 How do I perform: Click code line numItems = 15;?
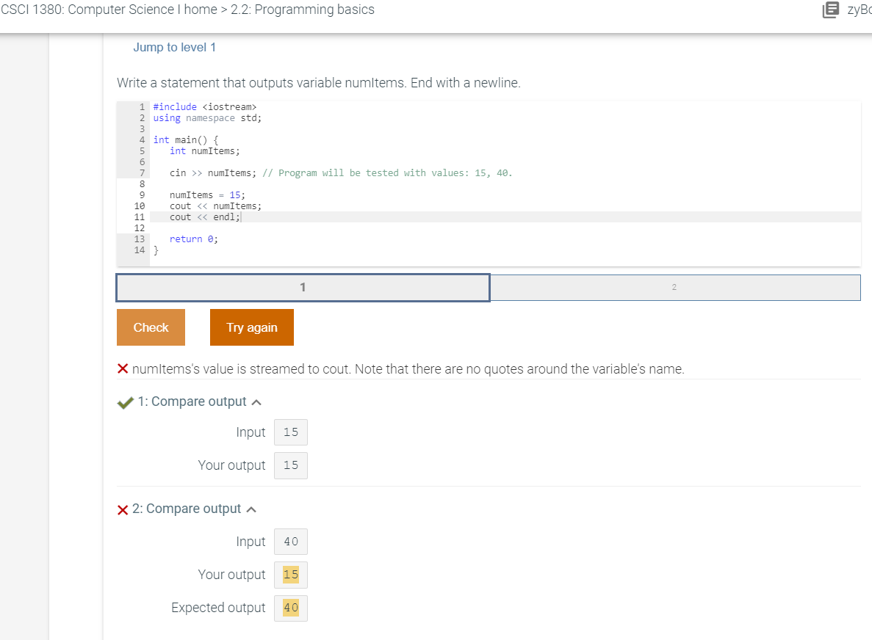207,195
